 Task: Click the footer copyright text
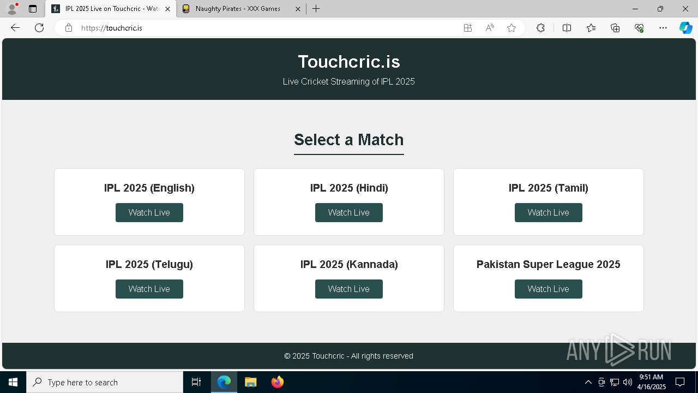pos(349,356)
